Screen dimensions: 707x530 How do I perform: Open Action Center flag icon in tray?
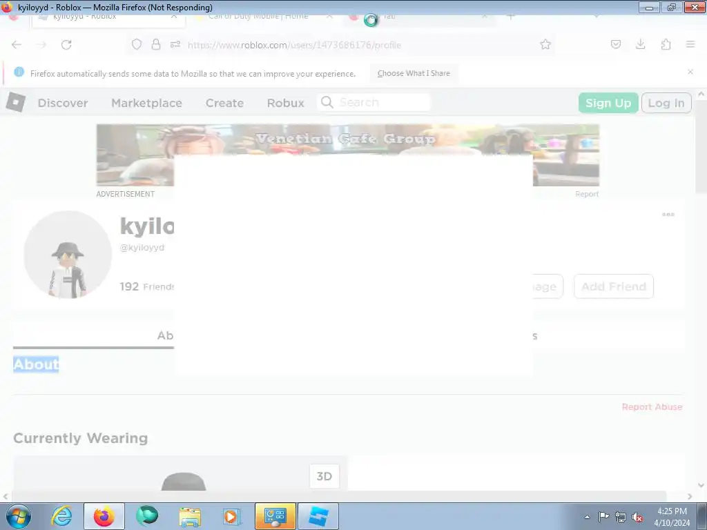coord(603,516)
